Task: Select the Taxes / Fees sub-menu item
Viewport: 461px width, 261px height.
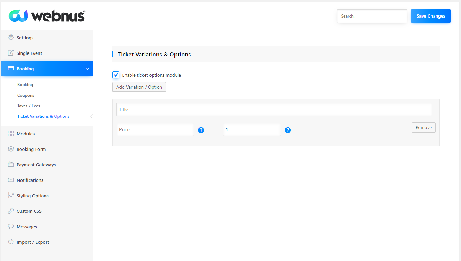Action: pos(29,106)
